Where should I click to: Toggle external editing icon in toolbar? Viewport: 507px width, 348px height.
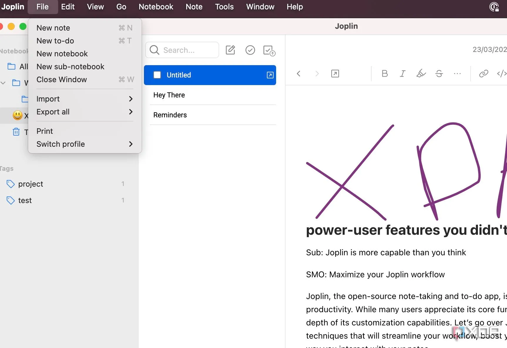pos(335,74)
